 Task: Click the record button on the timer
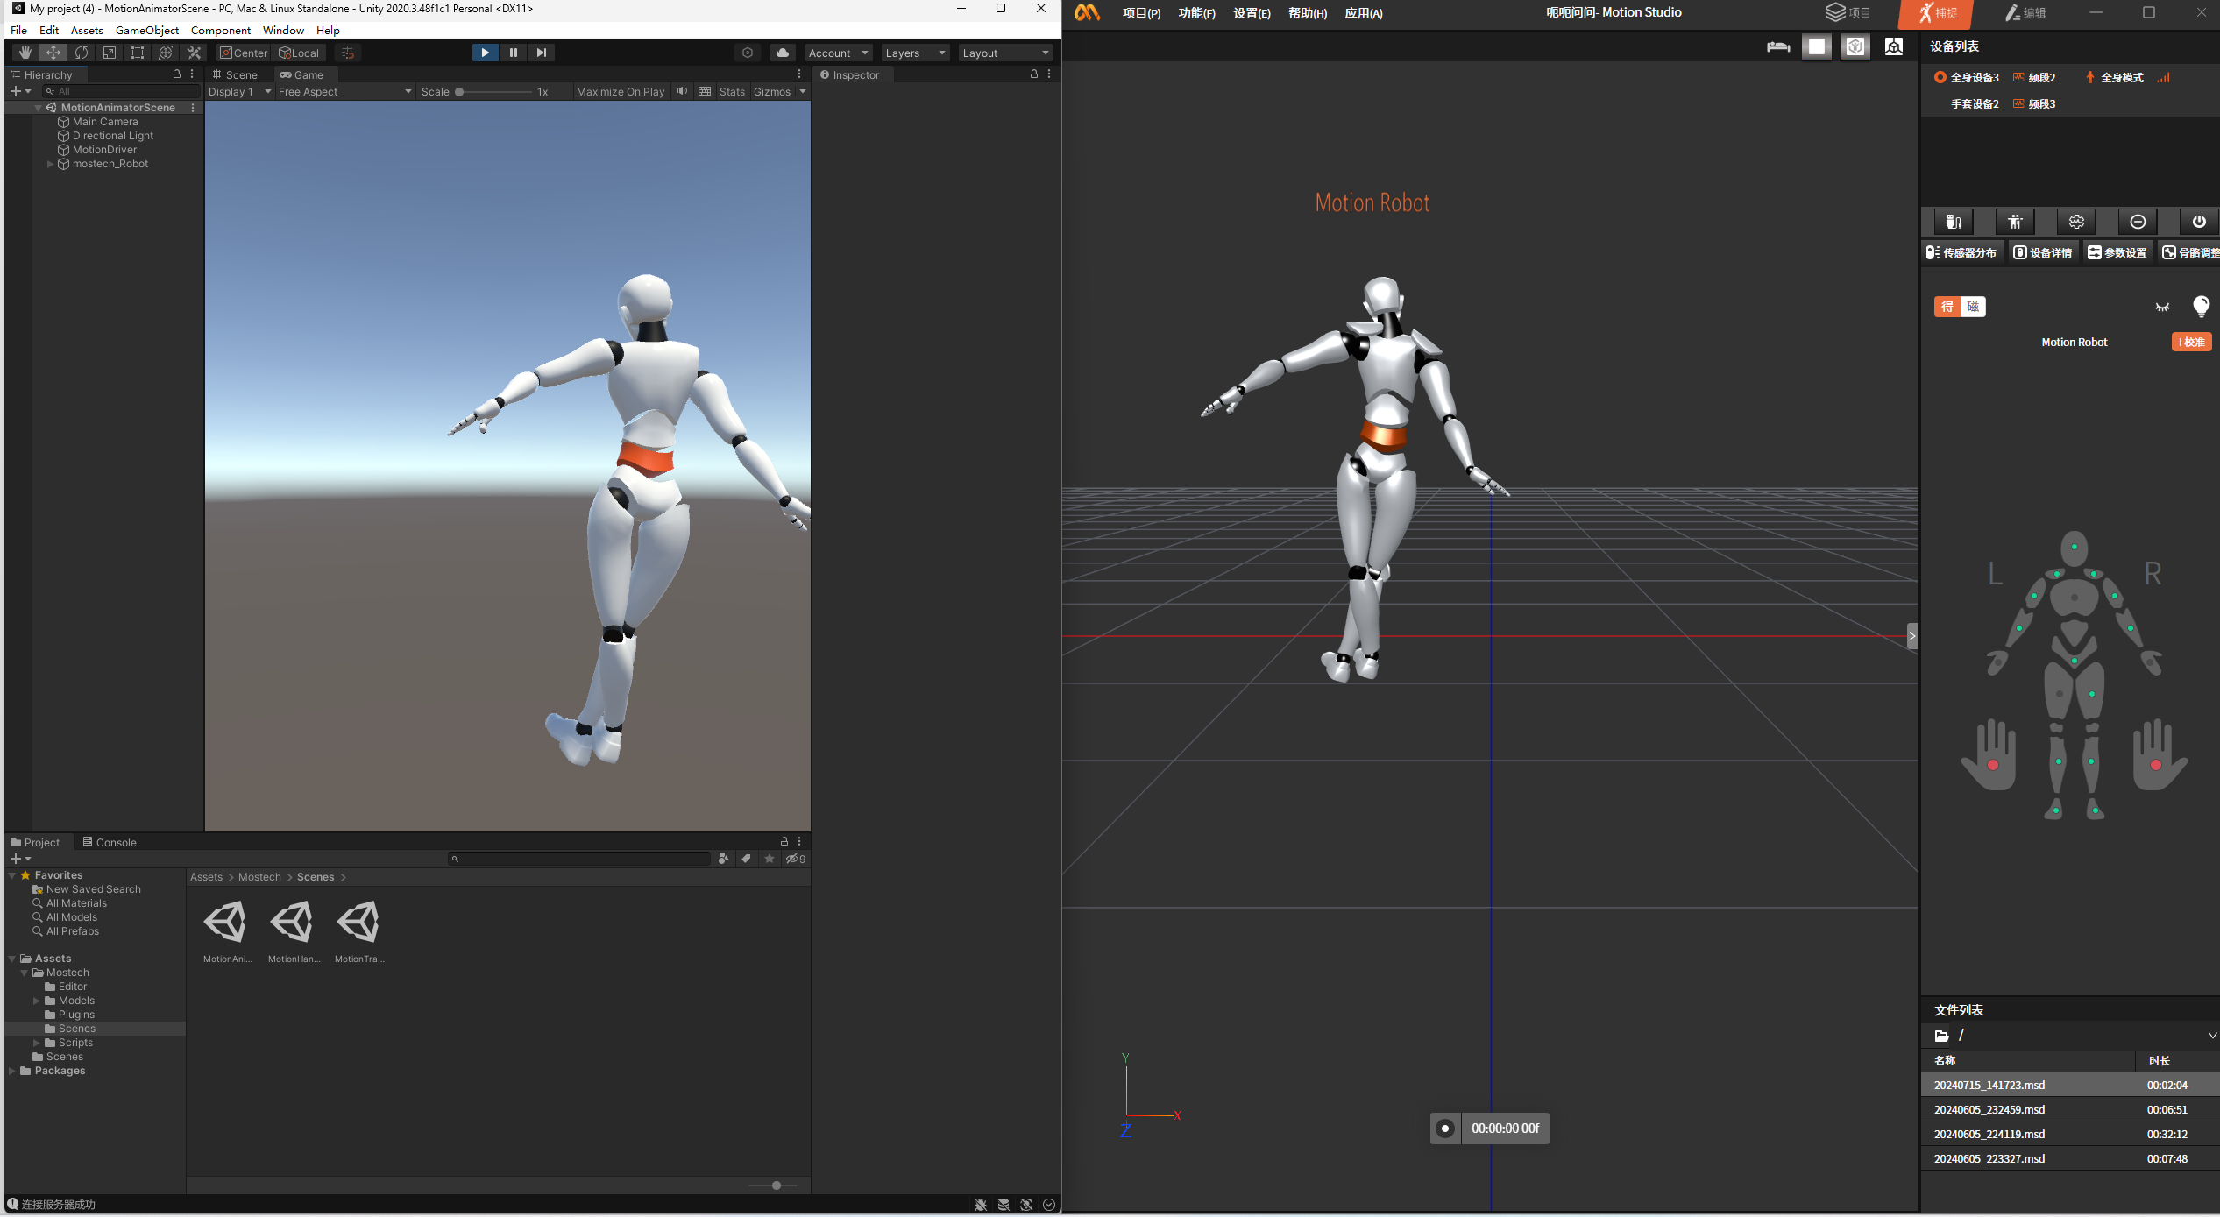(x=1444, y=1129)
